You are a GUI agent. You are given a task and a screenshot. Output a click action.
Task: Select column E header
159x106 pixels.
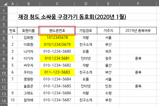(x=108, y=4)
